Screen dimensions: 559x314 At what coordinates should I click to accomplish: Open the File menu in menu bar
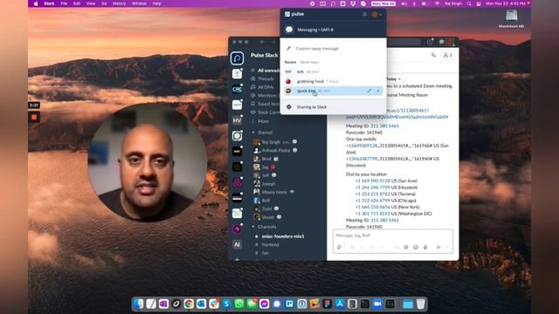64,3
